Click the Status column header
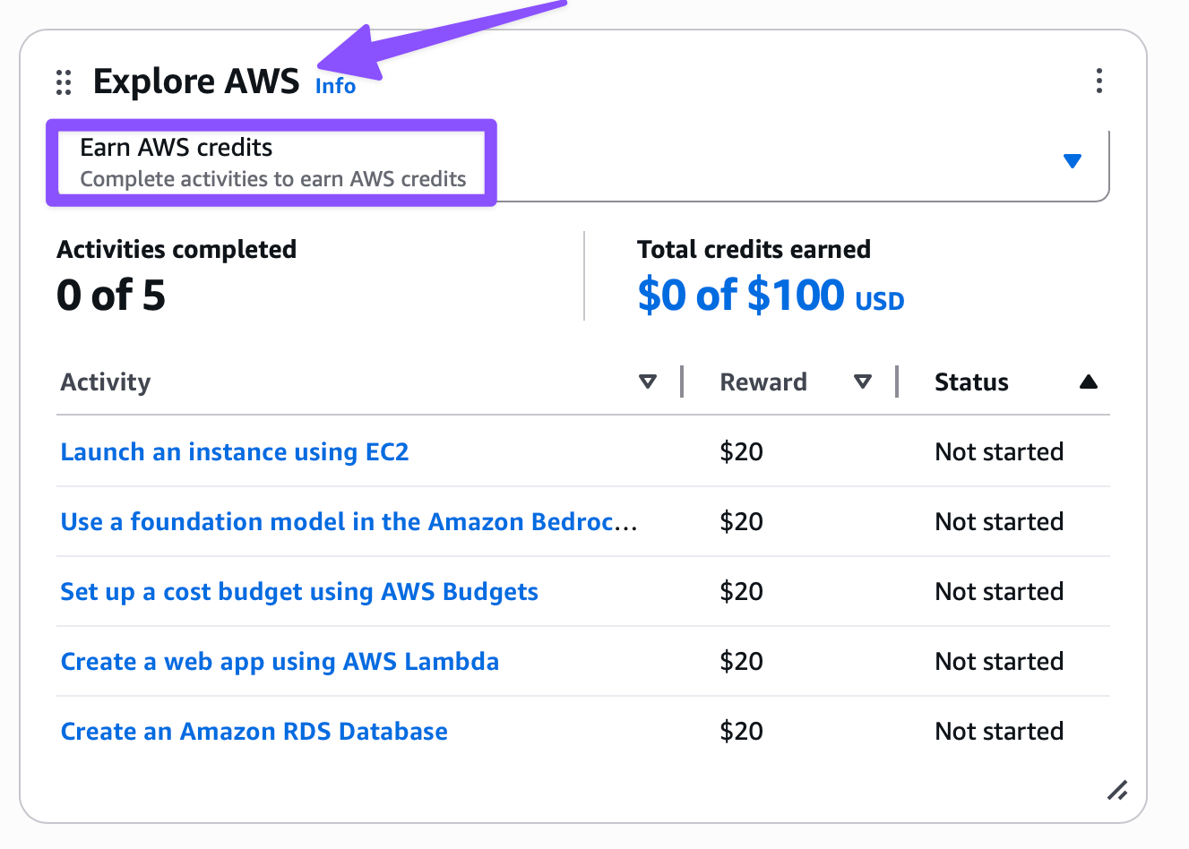Image resolution: width=1189 pixels, height=849 pixels. tap(971, 382)
